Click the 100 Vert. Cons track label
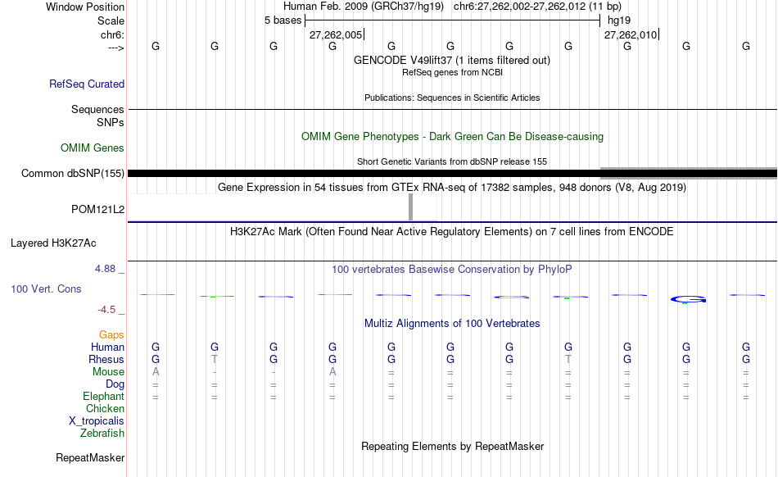This screenshot has height=477, width=778. pyautogui.click(x=46, y=288)
